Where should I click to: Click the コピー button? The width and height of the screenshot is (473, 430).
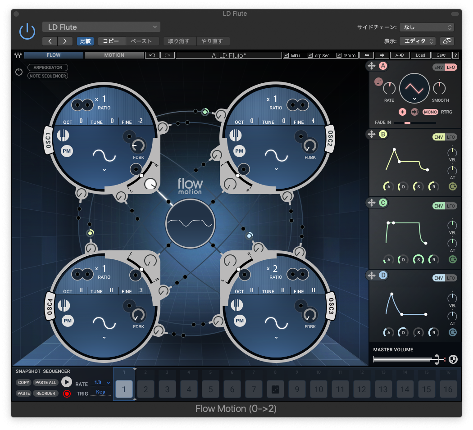click(x=111, y=41)
